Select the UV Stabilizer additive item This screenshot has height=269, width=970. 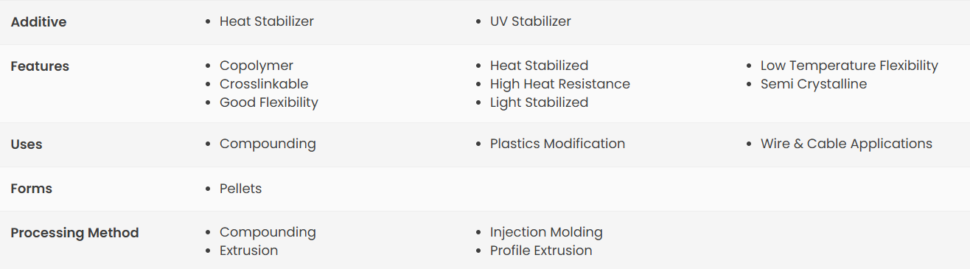tap(531, 21)
